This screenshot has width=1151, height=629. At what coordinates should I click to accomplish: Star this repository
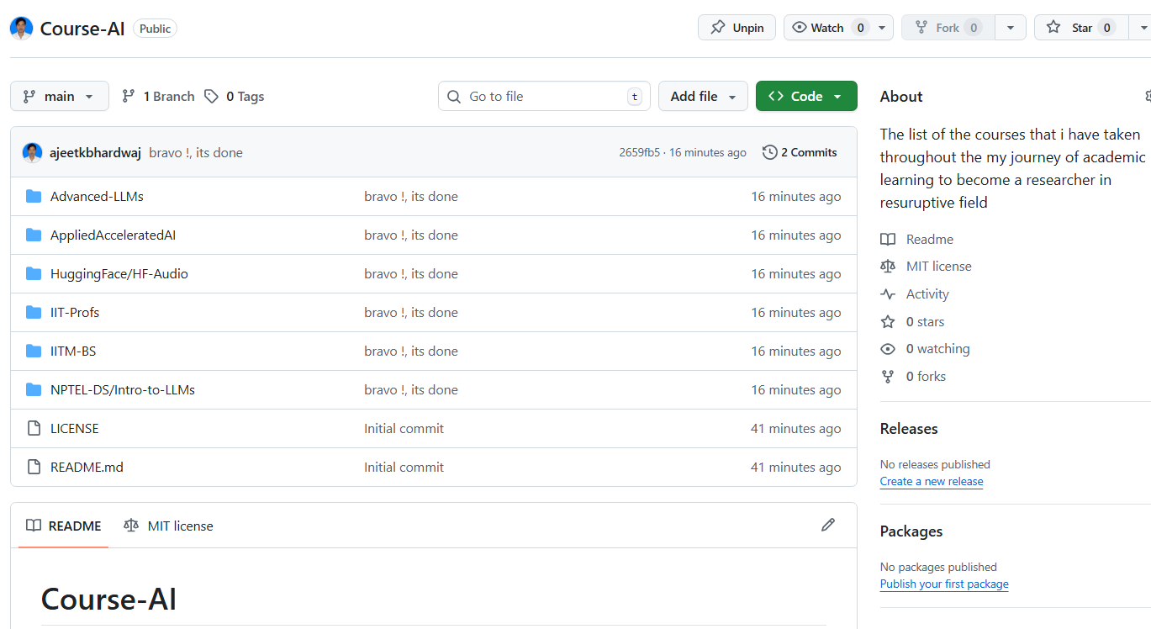(1080, 28)
